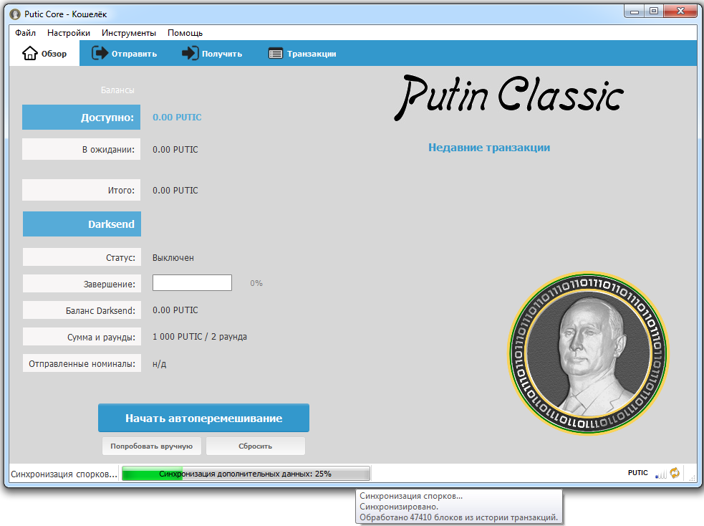Click the PUTIC unit label in status bar
This screenshot has height=526, width=704.
click(x=637, y=473)
